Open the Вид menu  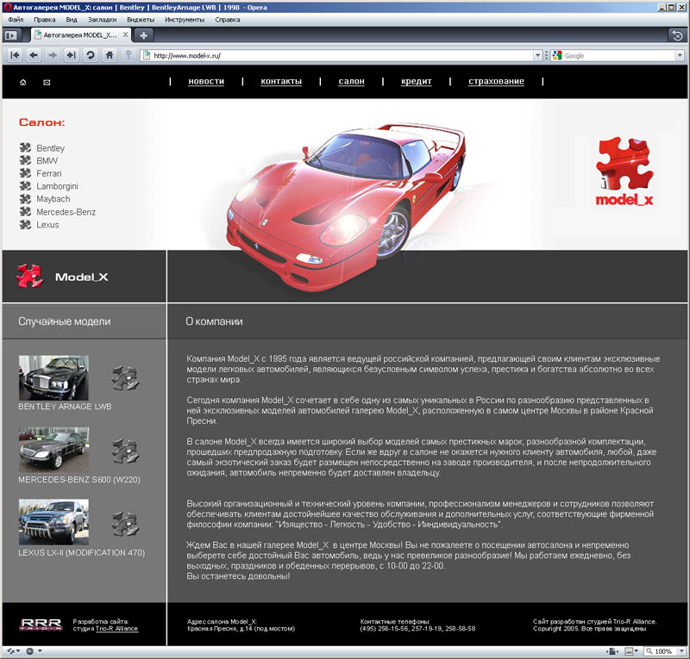(72, 20)
